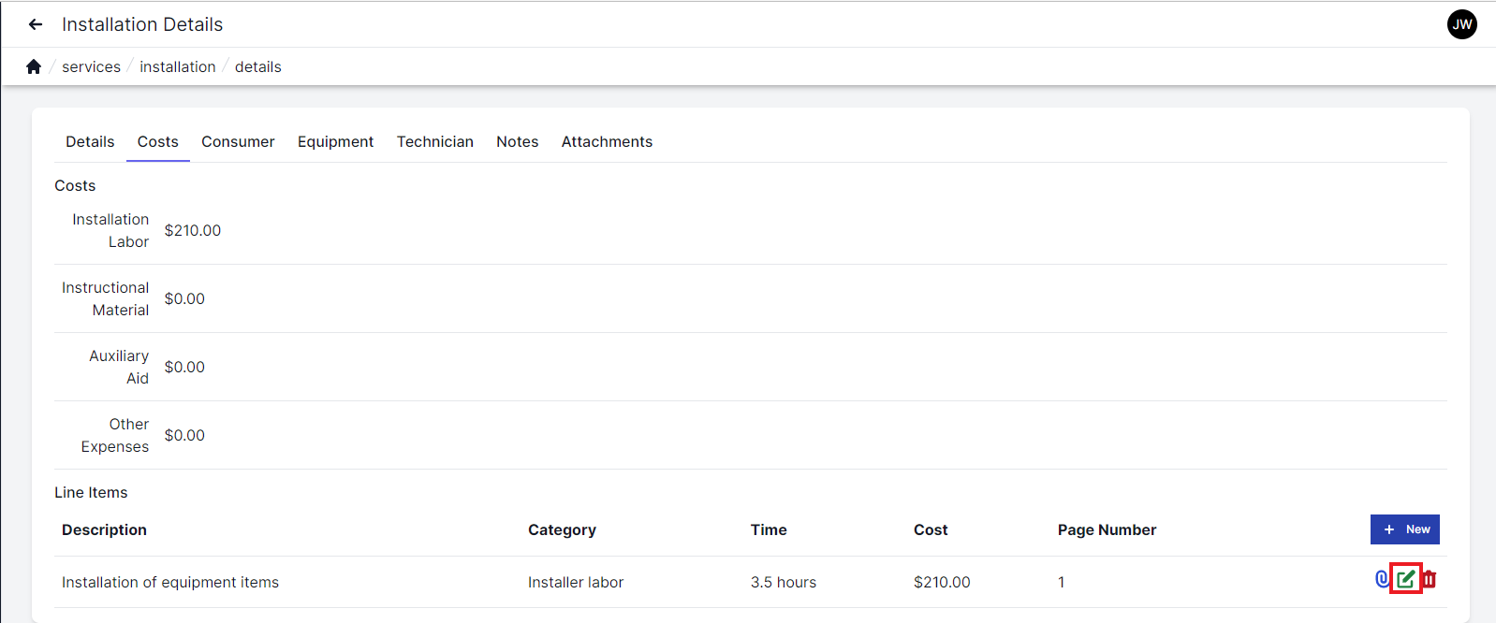Click the Cost column header

click(931, 529)
